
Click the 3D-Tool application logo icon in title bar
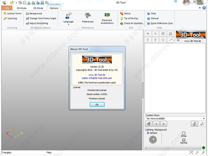point(4,2)
